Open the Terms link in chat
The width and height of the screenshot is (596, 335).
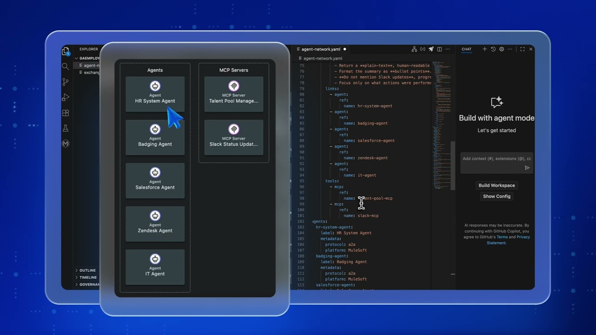tap(502, 237)
